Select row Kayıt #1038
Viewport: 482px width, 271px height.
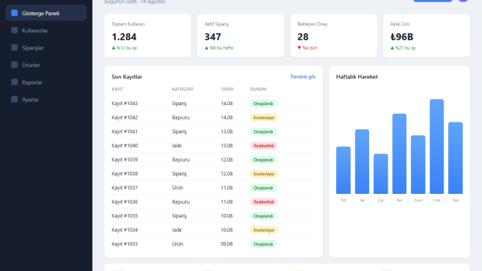pyautogui.click(x=213, y=174)
